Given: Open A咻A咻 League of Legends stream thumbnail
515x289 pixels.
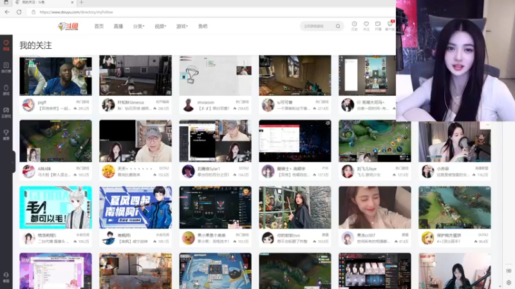Looking at the screenshot, I should click(55, 141).
